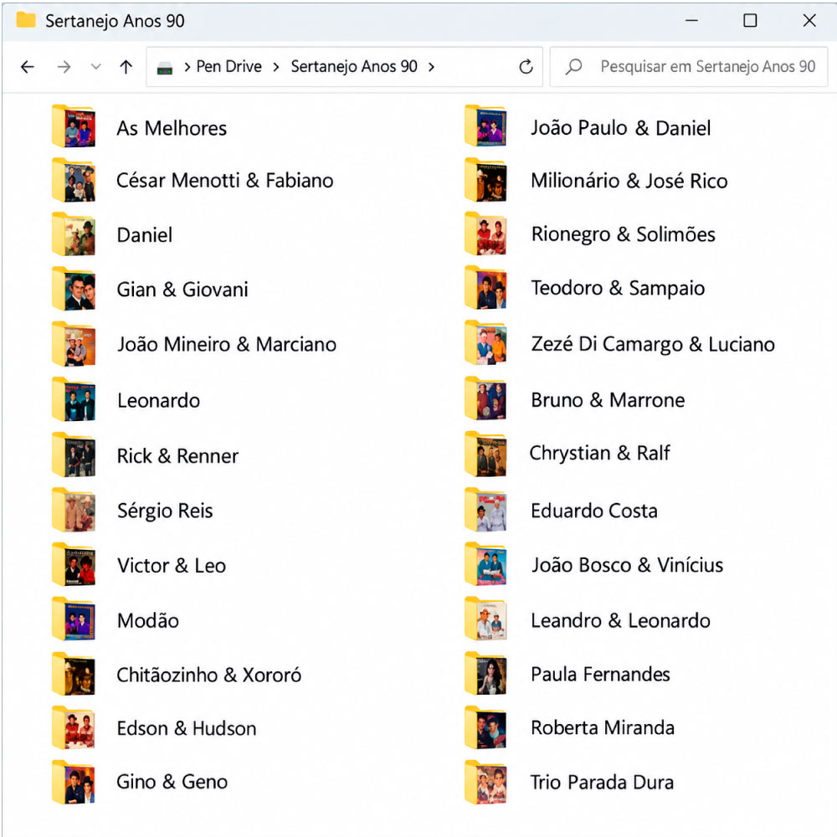Select the As Melhores folder icon

pos(74,126)
